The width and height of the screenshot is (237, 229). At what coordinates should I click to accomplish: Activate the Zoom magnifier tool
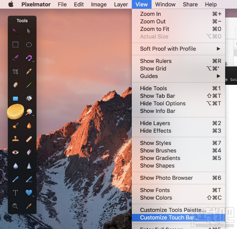tap(15, 206)
